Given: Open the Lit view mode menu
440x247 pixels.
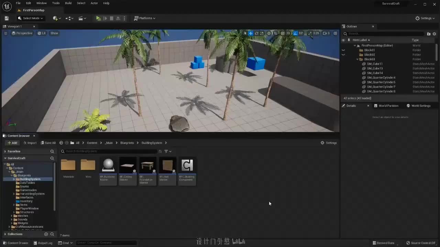Looking at the screenshot, I should pyautogui.click(x=42, y=33).
